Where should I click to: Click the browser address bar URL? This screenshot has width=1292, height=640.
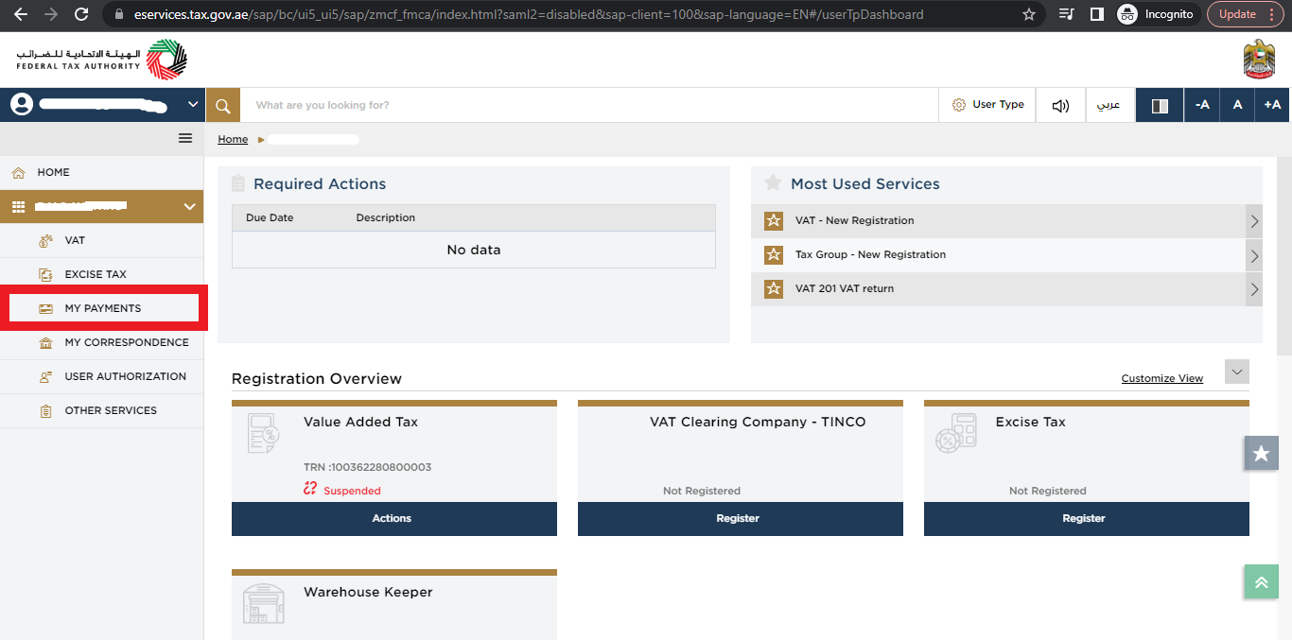point(529,14)
